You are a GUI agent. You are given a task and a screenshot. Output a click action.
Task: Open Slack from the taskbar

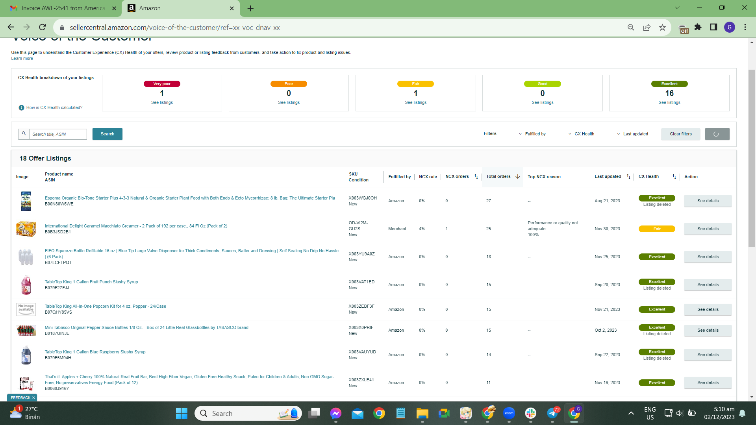pyautogui.click(x=530, y=414)
